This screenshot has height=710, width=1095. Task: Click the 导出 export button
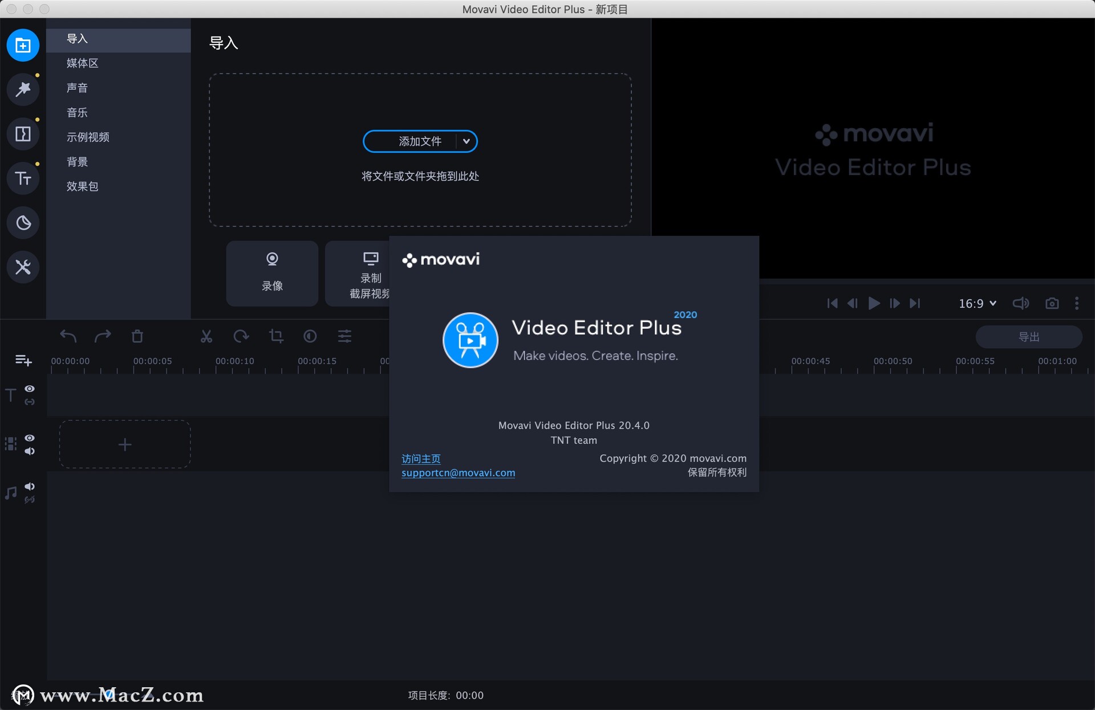[1029, 337]
